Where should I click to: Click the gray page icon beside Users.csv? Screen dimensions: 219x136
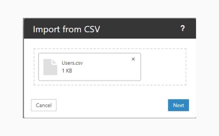click(x=50, y=67)
